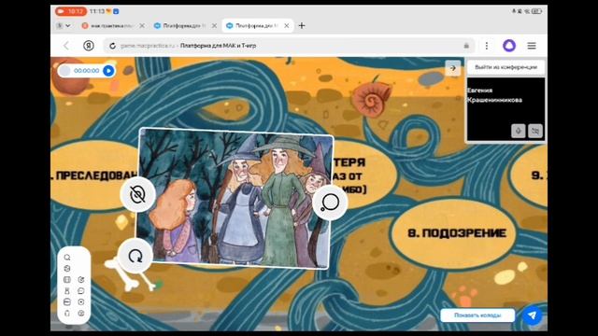This screenshot has height=336, width=598.
Task: Click the circled play icon in toolbox
Action: (81, 302)
